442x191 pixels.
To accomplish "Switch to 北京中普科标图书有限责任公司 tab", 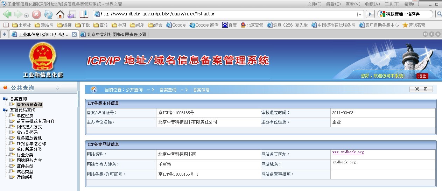I will coord(113,34).
